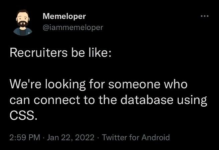This screenshot has width=219, height=150.
Task: Select the word be in the first line
Action: tap(78, 53)
